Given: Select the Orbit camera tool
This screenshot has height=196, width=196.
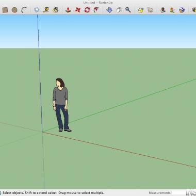Looking at the screenshot, I should tap(109, 10).
